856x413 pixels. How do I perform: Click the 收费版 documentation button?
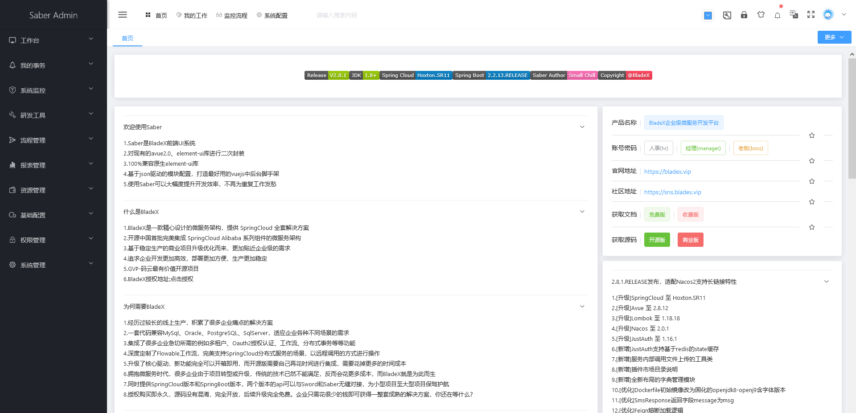click(x=691, y=215)
